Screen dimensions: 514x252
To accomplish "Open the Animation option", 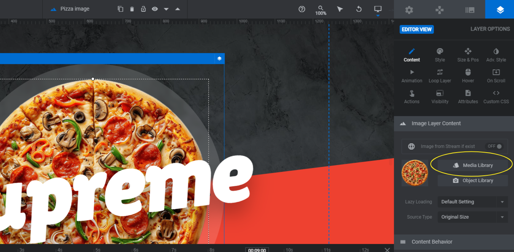I will pos(412,76).
